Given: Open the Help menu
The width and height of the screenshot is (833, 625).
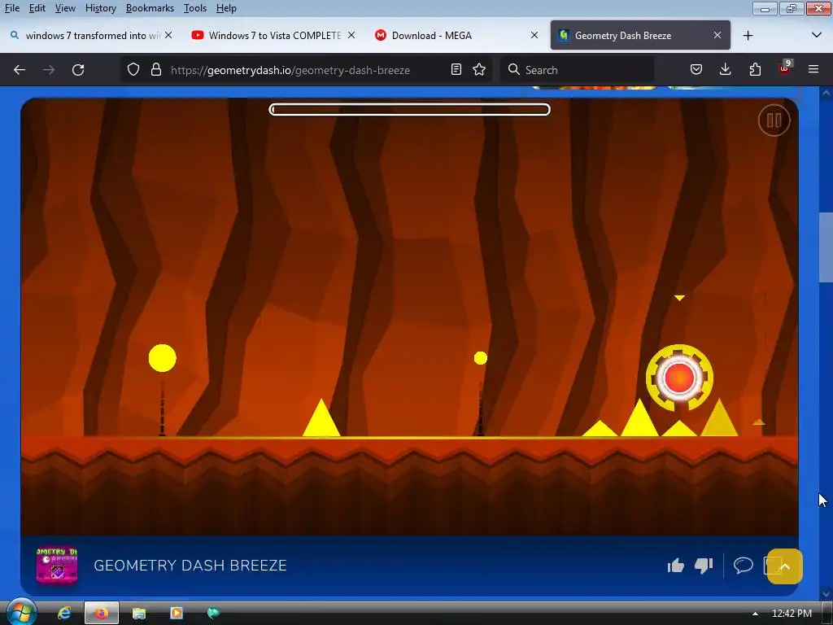Looking at the screenshot, I should [x=226, y=8].
